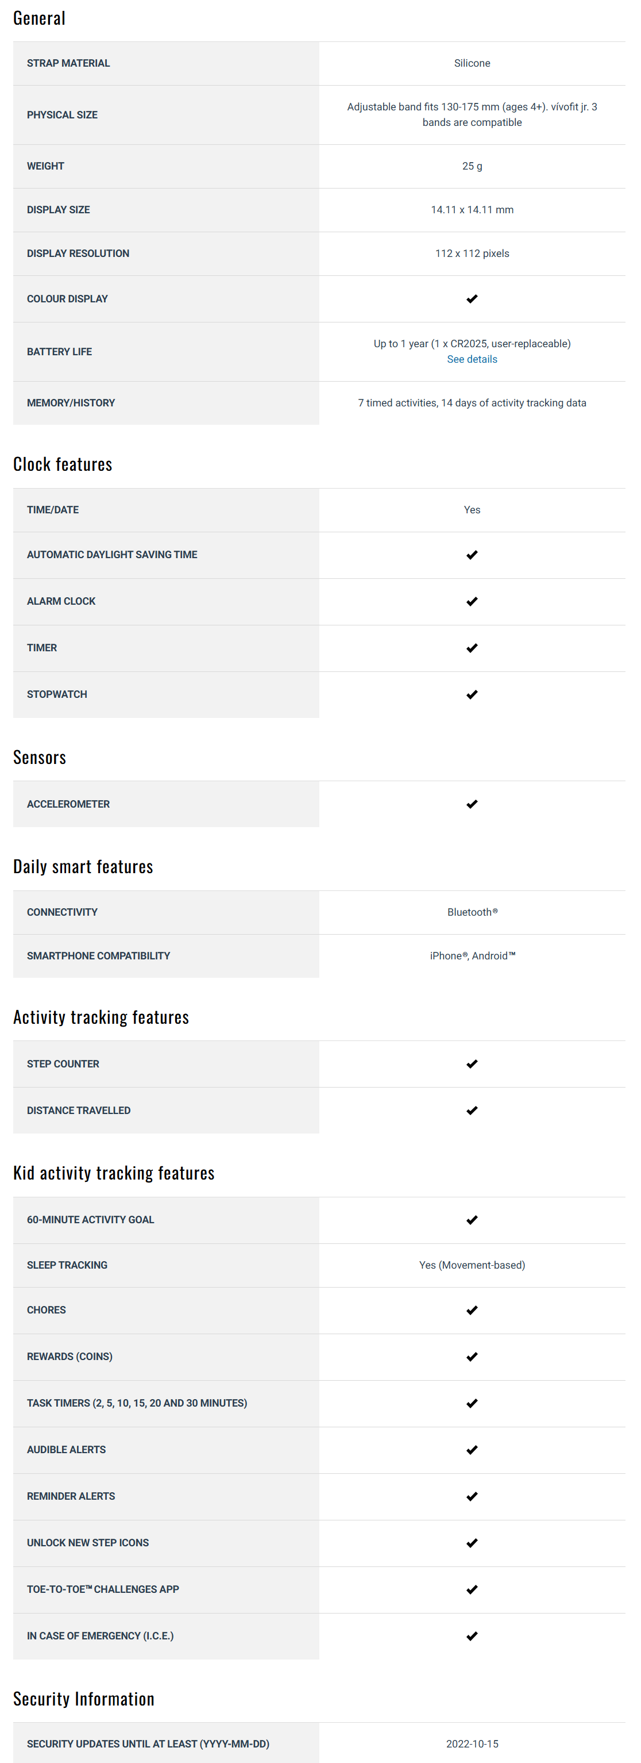Click the Rewards (Coins) checkmark icon
641x1763 pixels.
click(x=472, y=1357)
